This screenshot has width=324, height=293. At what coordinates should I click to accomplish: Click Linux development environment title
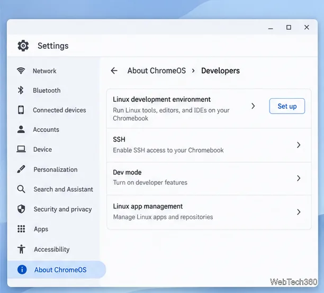point(161,99)
